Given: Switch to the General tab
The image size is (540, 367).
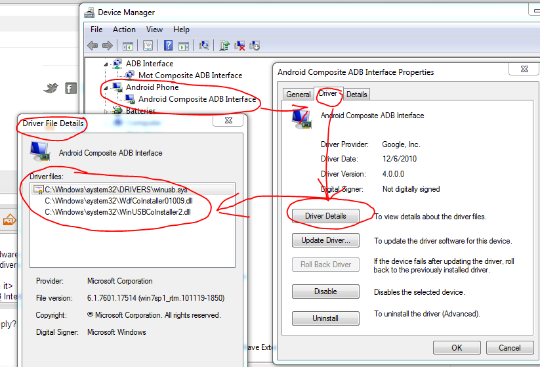Looking at the screenshot, I should (299, 95).
